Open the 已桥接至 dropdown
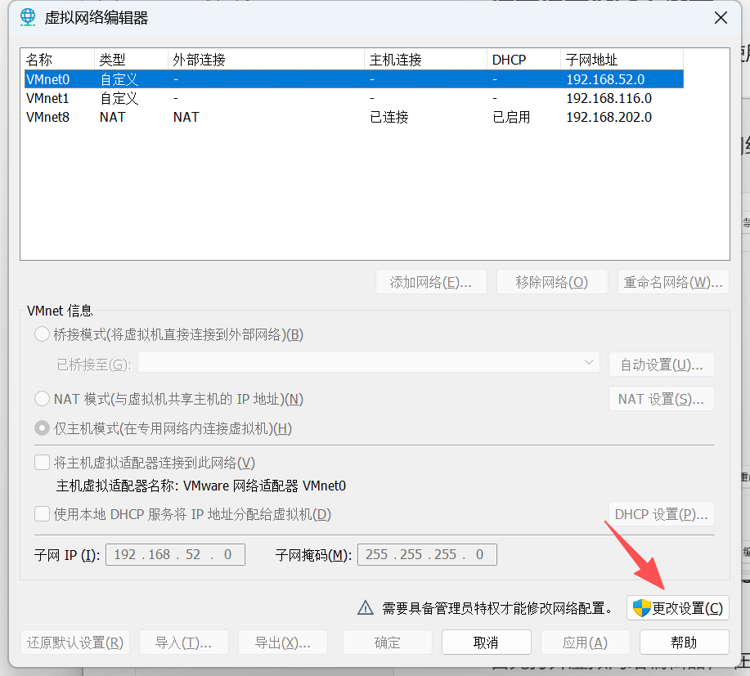Viewport: 750px width, 676px height. (368, 362)
